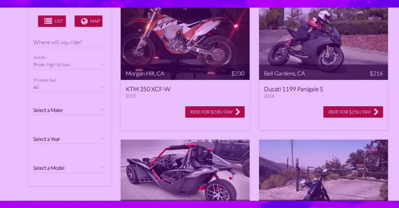Expand the Select a Model dropdown
Screen dimensions: 399x208
69,168
